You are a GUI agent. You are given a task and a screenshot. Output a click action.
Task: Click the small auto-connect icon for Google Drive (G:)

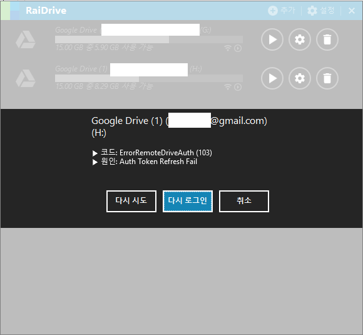pos(238,48)
